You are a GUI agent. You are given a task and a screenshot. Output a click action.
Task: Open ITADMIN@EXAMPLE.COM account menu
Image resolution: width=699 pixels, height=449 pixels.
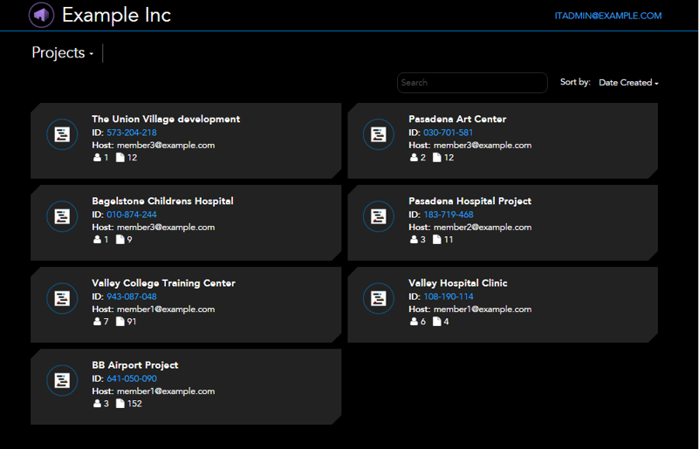[608, 16]
